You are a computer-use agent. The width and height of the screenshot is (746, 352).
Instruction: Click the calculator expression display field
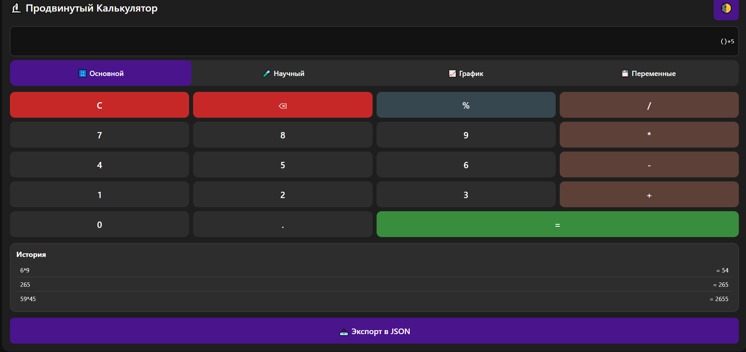click(374, 41)
